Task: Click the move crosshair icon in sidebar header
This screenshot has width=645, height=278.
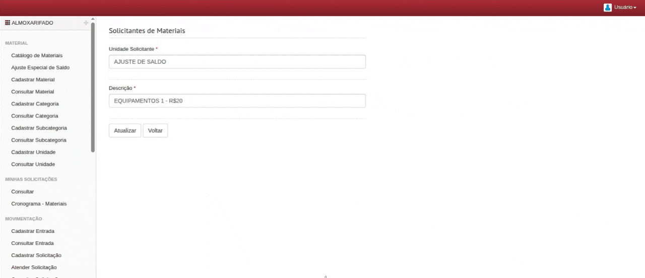Action: click(x=86, y=23)
